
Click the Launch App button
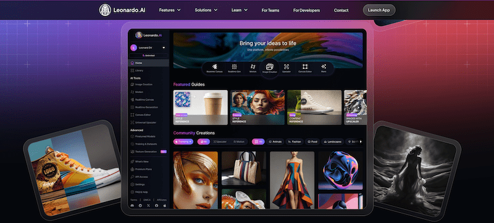(x=379, y=10)
